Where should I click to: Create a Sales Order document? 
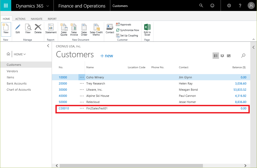(84, 30)
